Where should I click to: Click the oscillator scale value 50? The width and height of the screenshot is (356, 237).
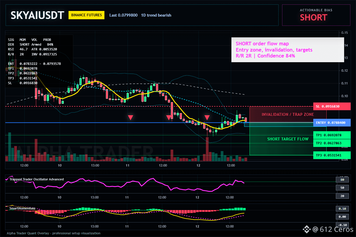coord(342,188)
